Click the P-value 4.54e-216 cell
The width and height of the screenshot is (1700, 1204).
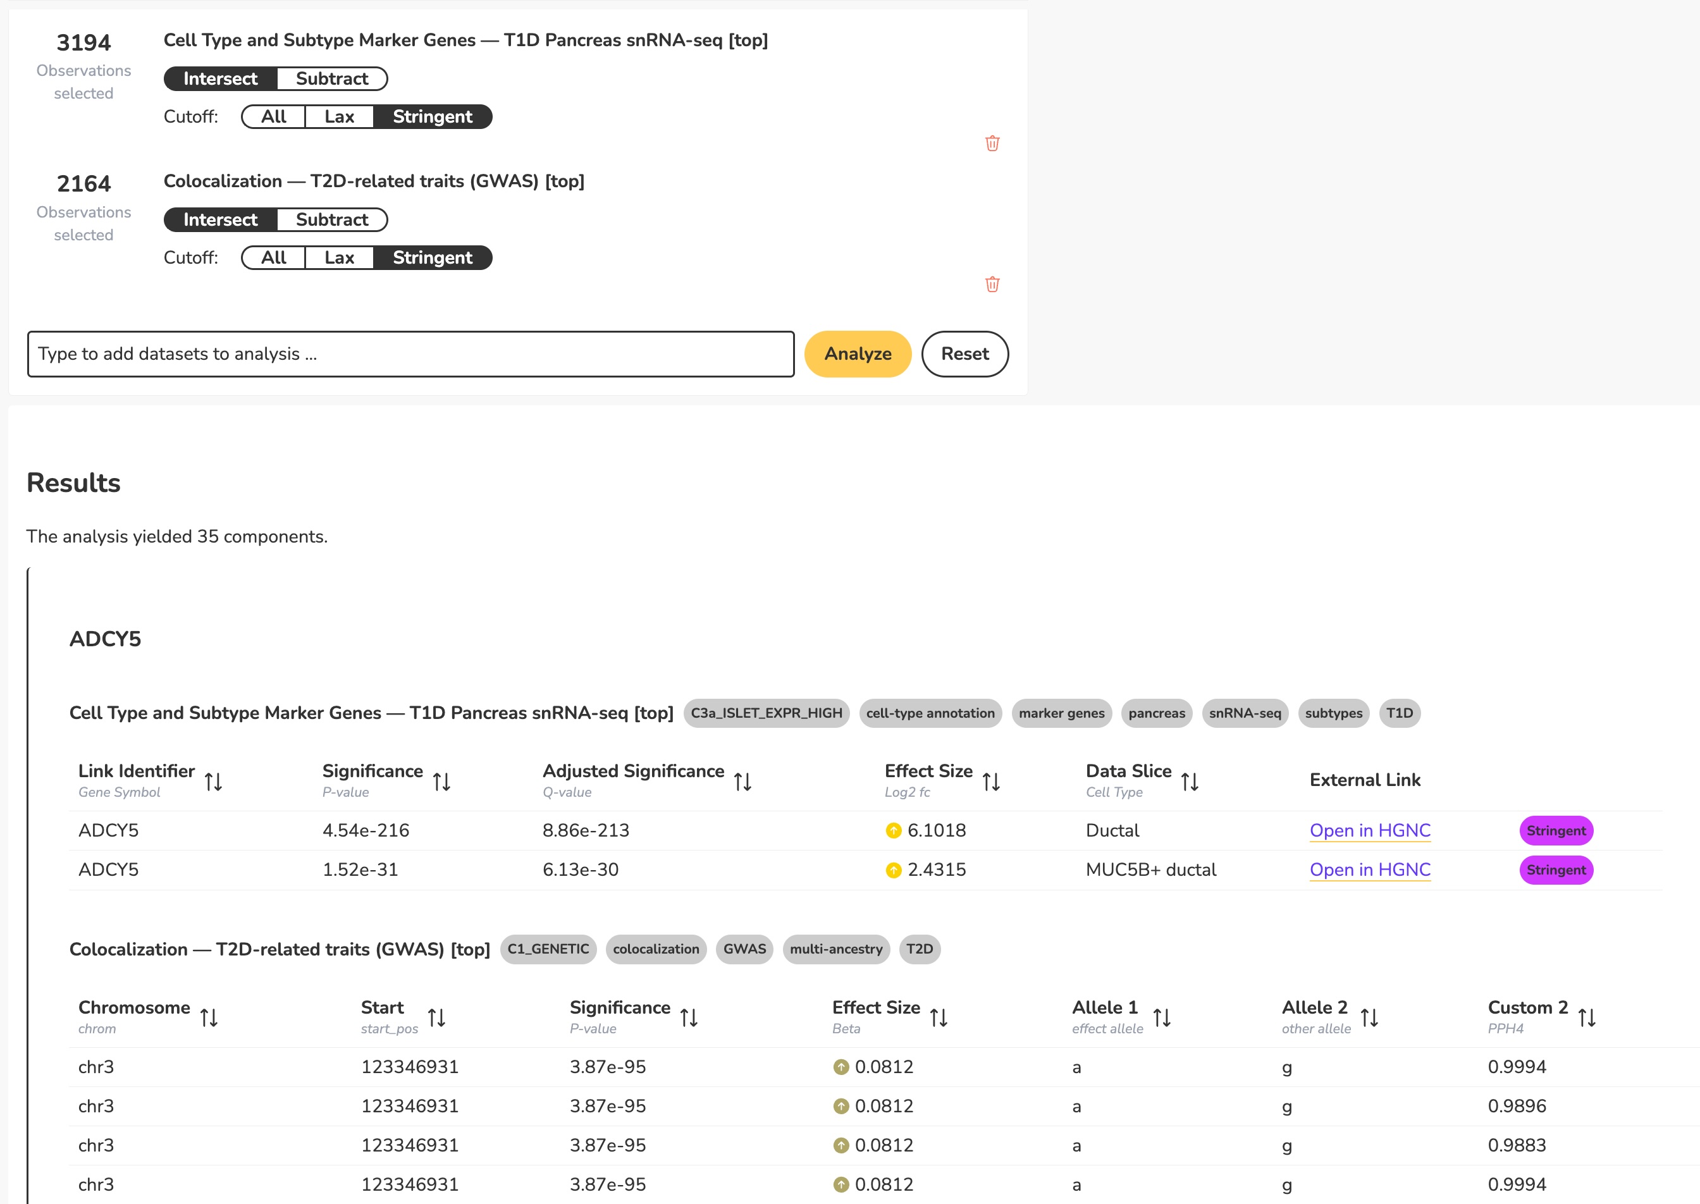pos(366,830)
